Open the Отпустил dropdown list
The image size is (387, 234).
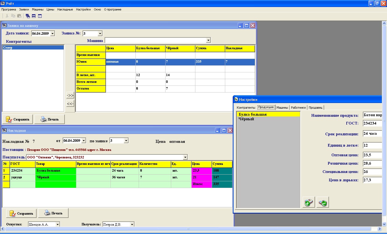tap(58, 224)
